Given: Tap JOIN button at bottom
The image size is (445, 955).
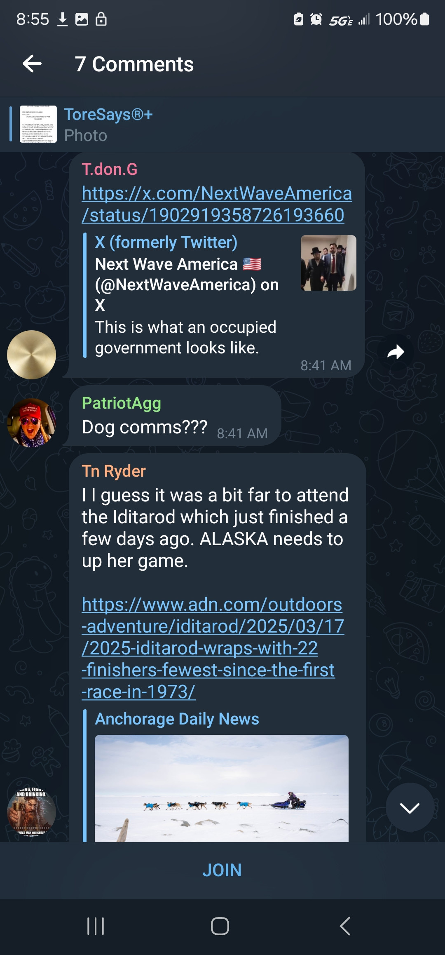Looking at the screenshot, I should [x=222, y=870].
